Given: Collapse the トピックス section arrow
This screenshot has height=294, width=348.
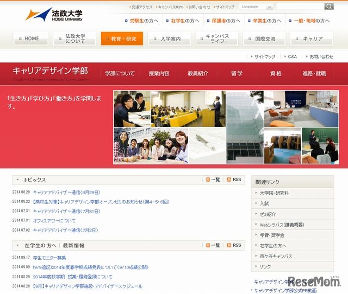Looking at the screenshot, I should [x=17, y=180].
